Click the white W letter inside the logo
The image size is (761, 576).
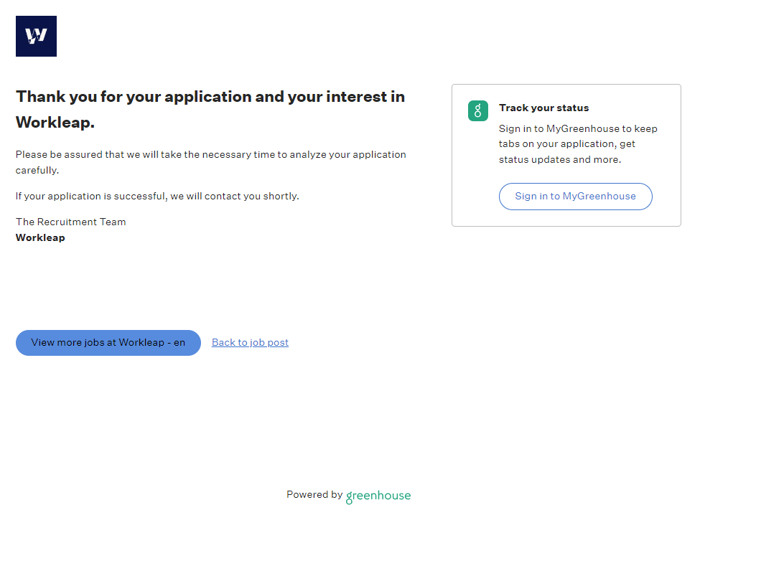[x=36, y=36]
